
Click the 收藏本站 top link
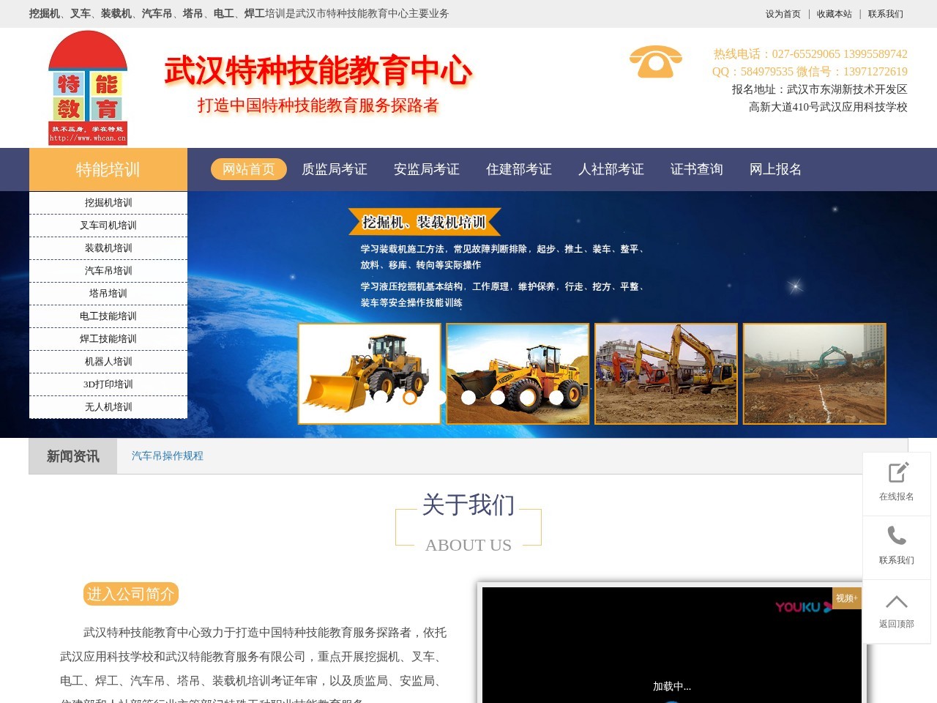click(x=835, y=14)
